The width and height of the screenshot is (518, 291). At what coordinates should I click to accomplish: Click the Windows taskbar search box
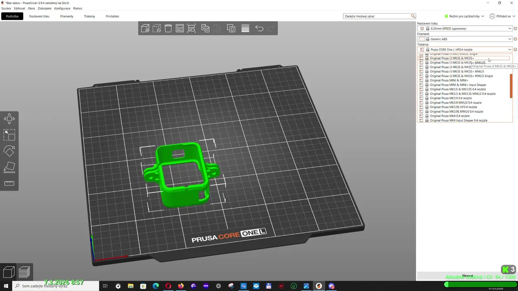[56, 286]
